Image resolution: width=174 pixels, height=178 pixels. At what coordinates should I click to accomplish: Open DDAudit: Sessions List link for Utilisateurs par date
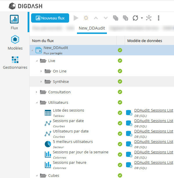coord(154,131)
